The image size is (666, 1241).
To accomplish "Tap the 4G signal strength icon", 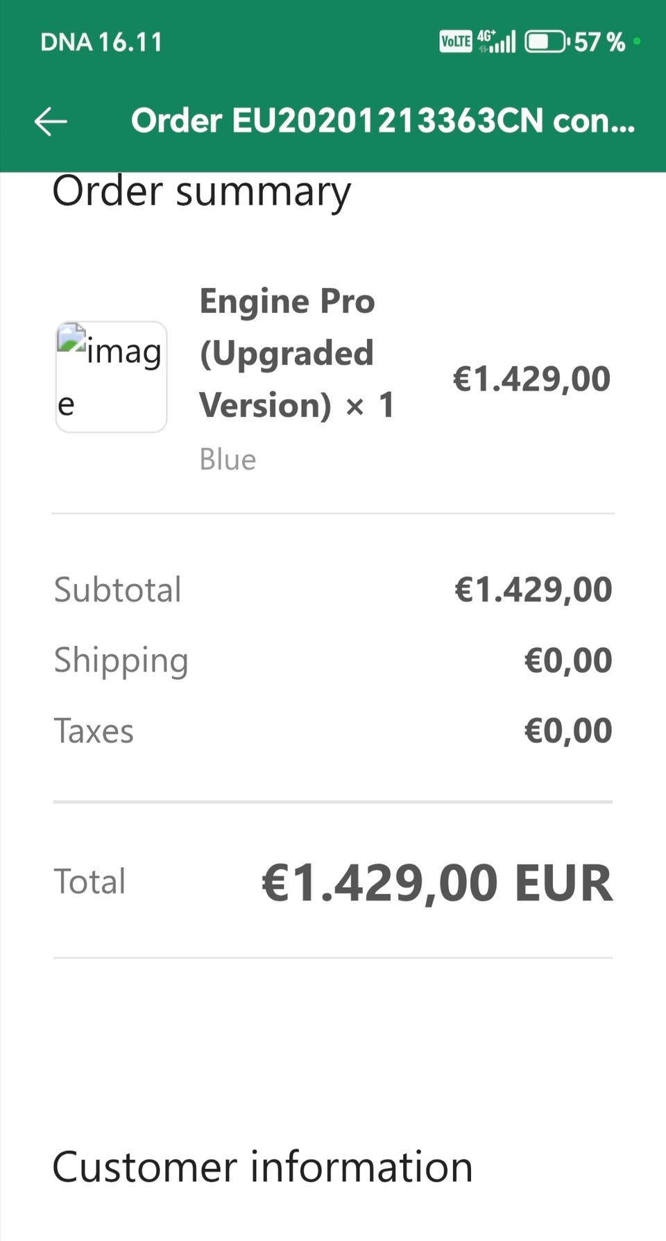I will (497, 42).
